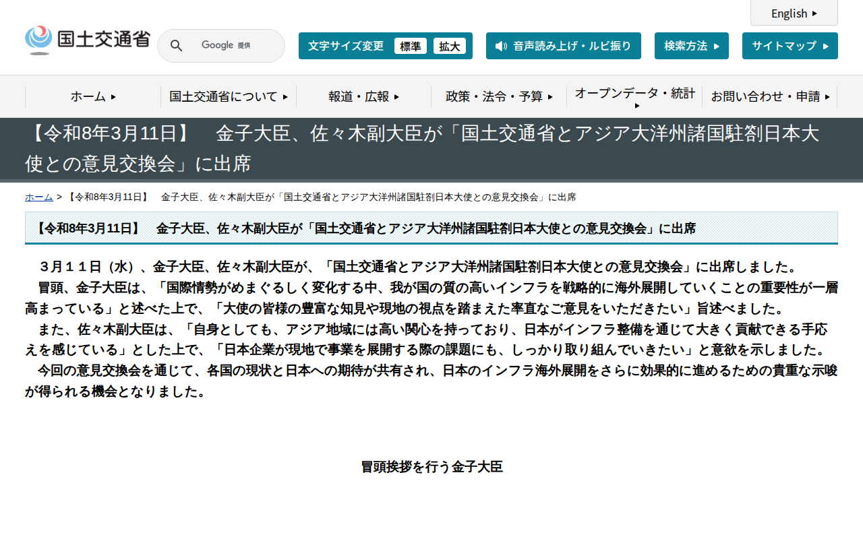Click the caption 冒頭挨拶を行う金子大臣
Viewport: 863px width, 539px height.
431,466
